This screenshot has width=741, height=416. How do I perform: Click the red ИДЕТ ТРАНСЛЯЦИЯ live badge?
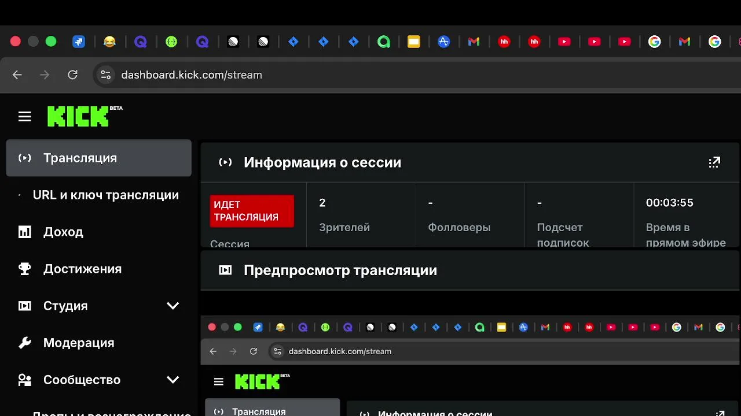[252, 211]
